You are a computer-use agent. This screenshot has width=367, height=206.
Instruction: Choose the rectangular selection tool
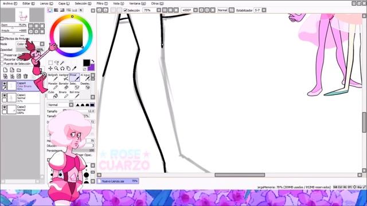[50, 62]
